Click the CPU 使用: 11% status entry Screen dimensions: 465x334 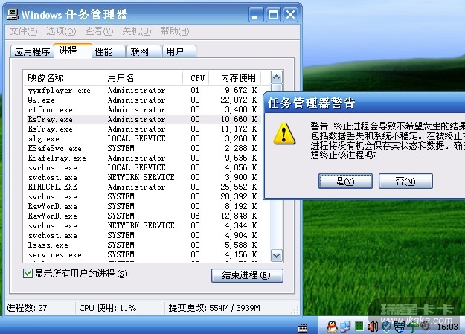click(108, 308)
